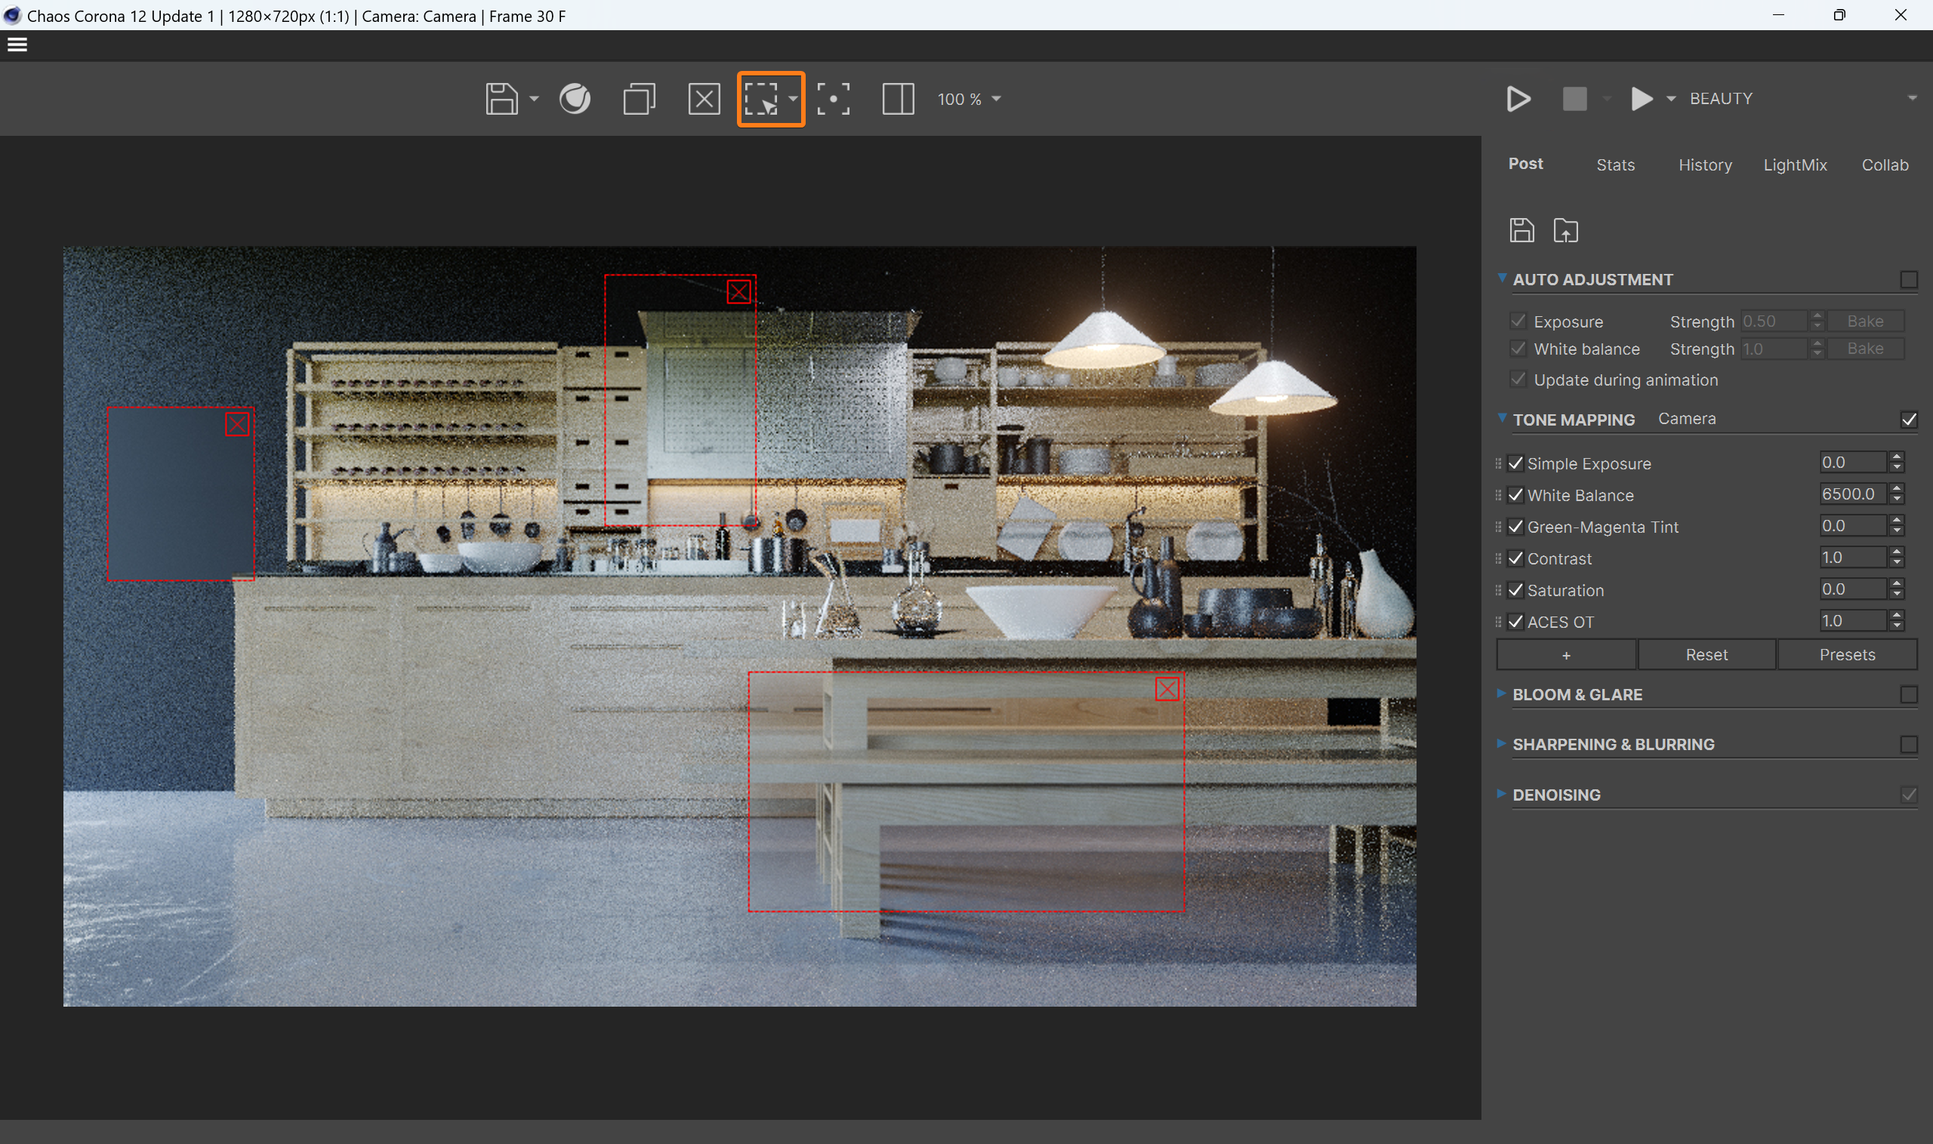The width and height of the screenshot is (1933, 1144).
Task: Click the White Balance 6500.0 value field
Action: coord(1851,494)
